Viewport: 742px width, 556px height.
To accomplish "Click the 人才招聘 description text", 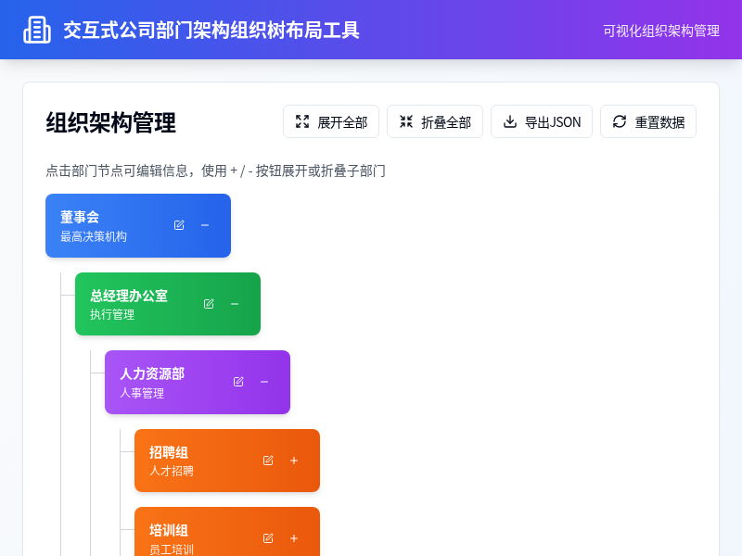I will (172, 471).
